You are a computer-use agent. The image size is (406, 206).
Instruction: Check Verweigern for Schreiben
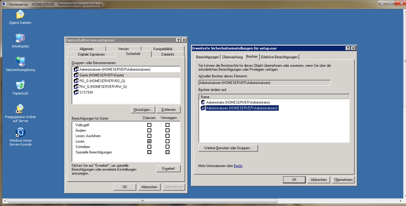(x=167, y=146)
